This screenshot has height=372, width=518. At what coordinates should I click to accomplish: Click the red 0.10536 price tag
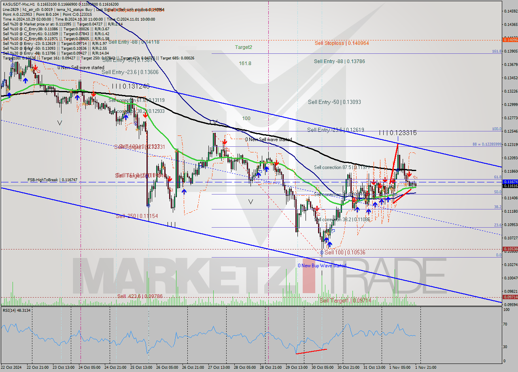coord(510,249)
